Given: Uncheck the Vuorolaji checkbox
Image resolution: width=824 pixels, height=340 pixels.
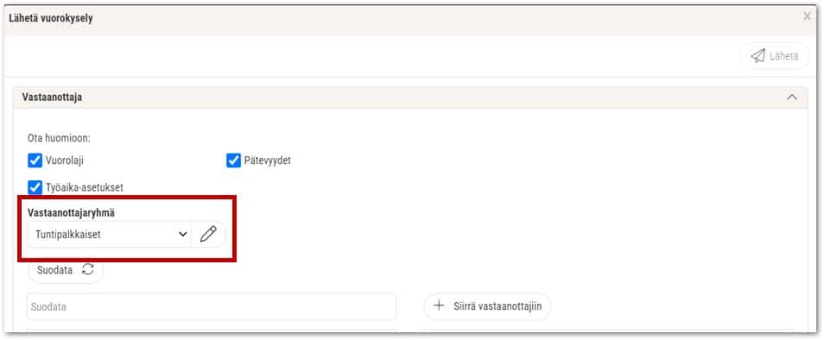Looking at the screenshot, I should [x=35, y=161].
